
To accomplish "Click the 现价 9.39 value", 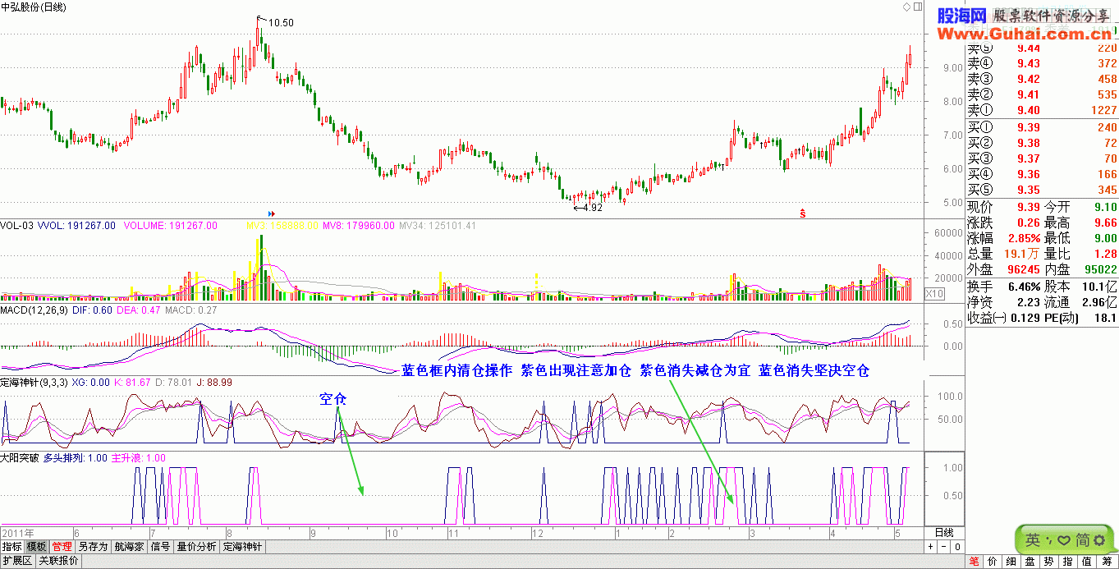I will pyautogui.click(x=1029, y=207).
